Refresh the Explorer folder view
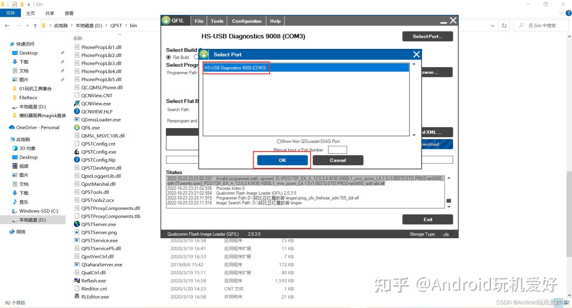The image size is (572, 308). [x=504, y=26]
